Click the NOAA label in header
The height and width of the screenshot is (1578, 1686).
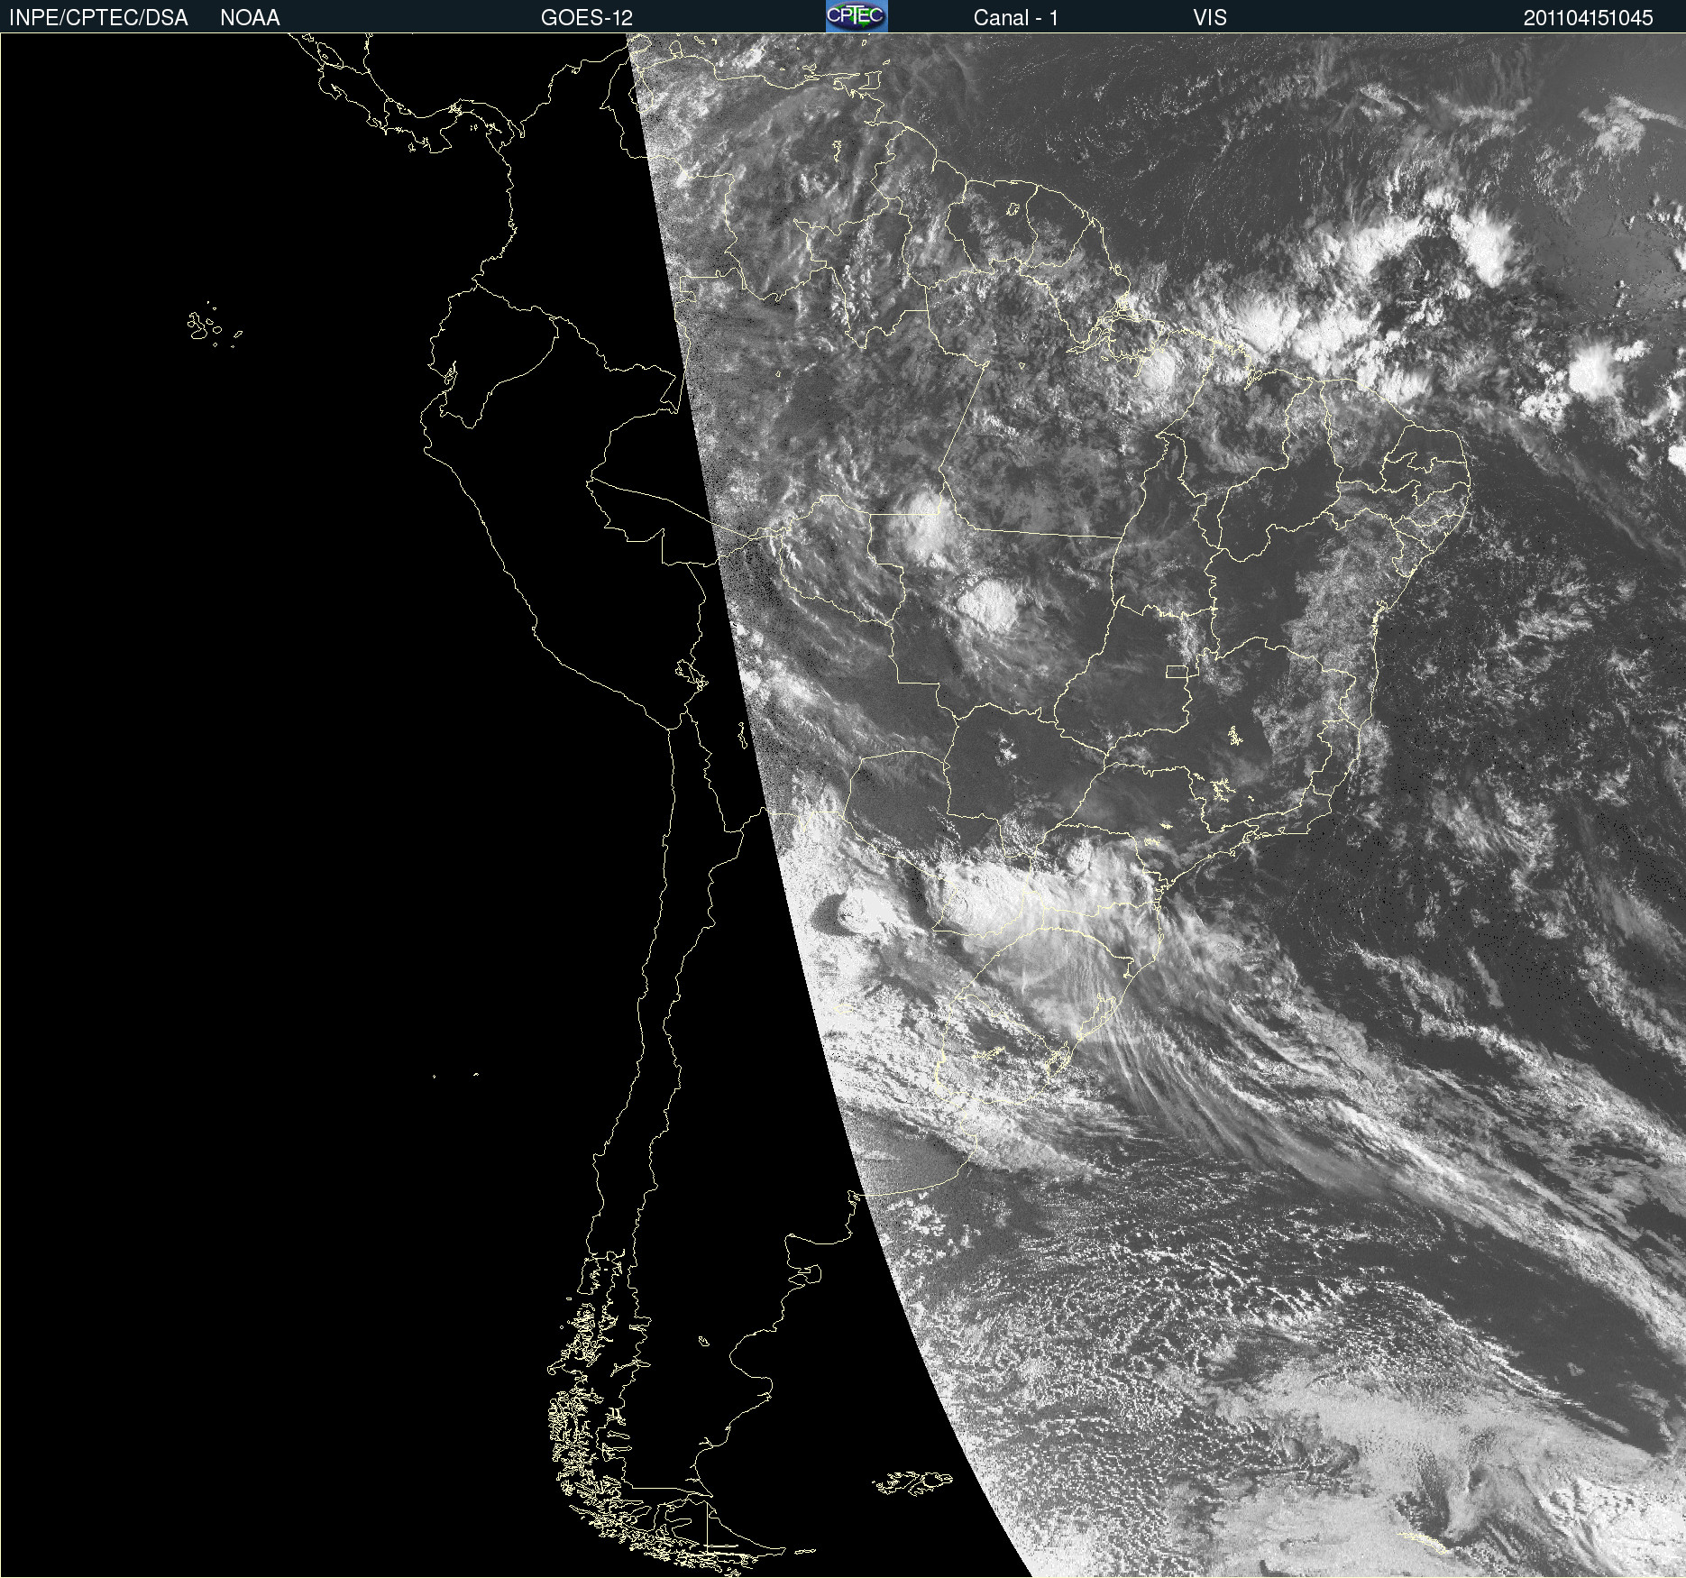click(x=250, y=18)
